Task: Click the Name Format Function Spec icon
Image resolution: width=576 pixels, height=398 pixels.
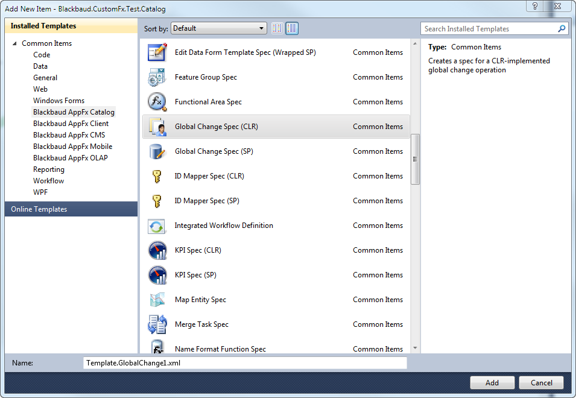Action: pyautogui.click(x=157, y=347)
